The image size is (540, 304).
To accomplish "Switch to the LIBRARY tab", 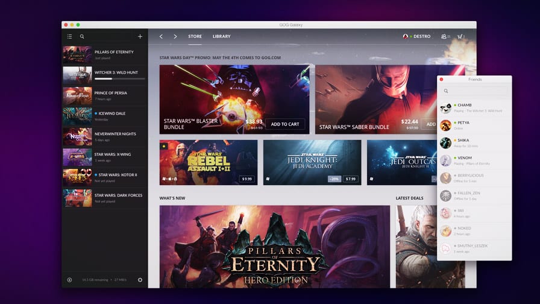I will (x=221, y=36).
